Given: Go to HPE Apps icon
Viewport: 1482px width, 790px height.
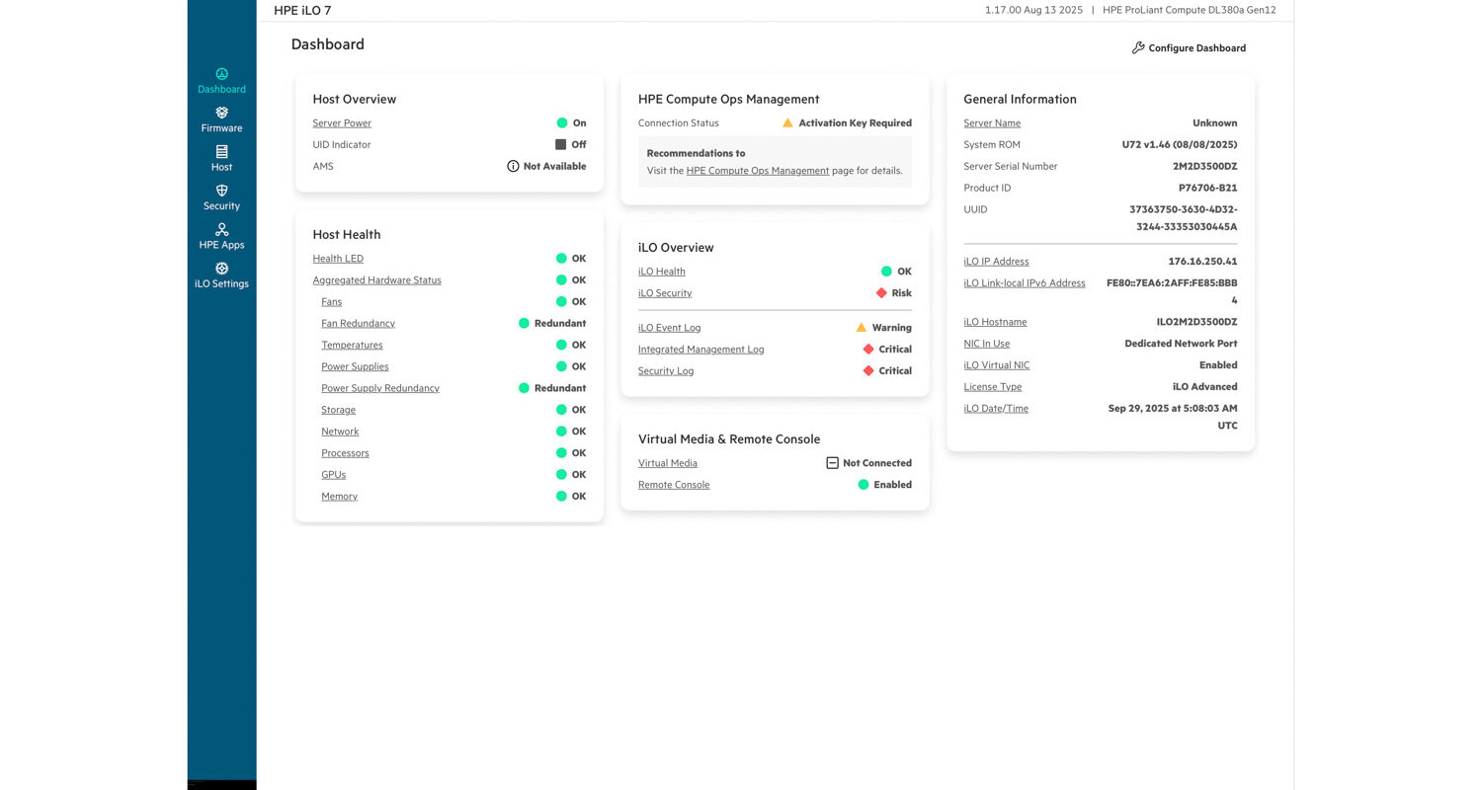Looking at the screenshot, I should [x=221, y=229].
